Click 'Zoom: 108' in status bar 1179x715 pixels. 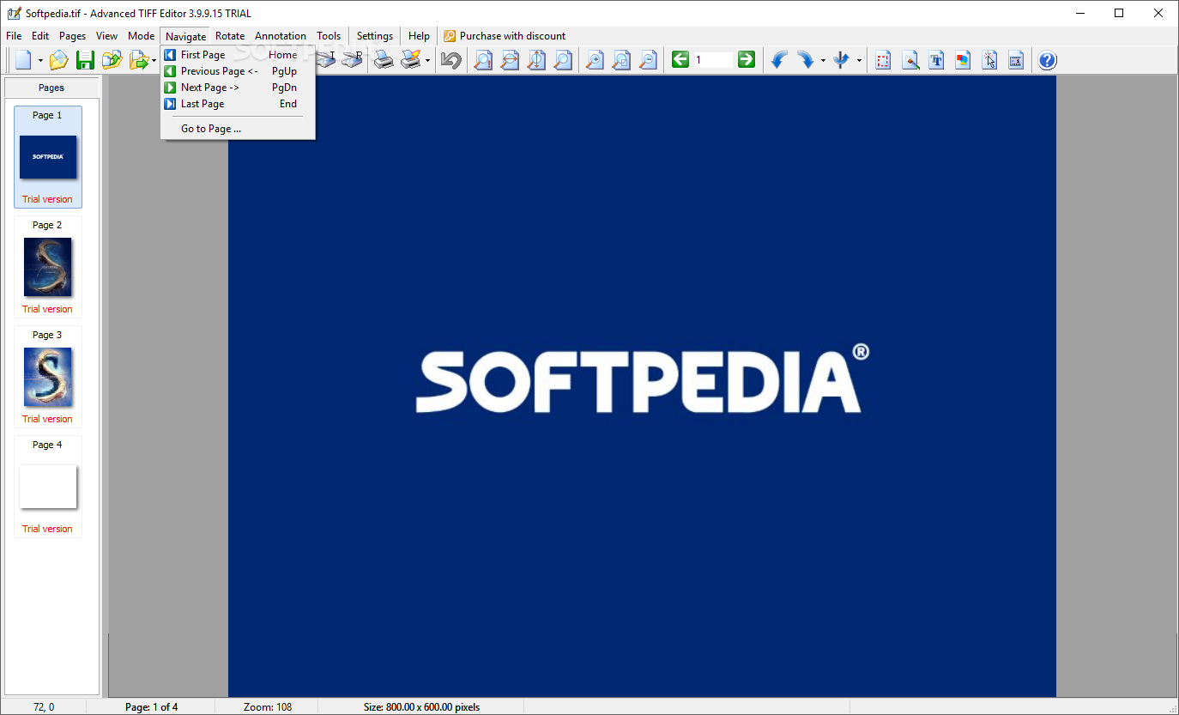(268, 707)
